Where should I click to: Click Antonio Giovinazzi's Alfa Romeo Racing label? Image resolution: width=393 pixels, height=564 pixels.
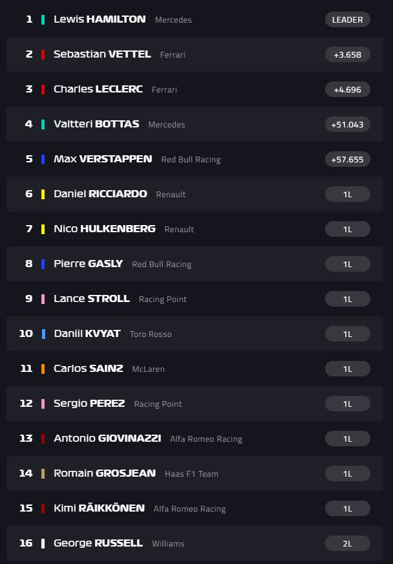(206, 439)
